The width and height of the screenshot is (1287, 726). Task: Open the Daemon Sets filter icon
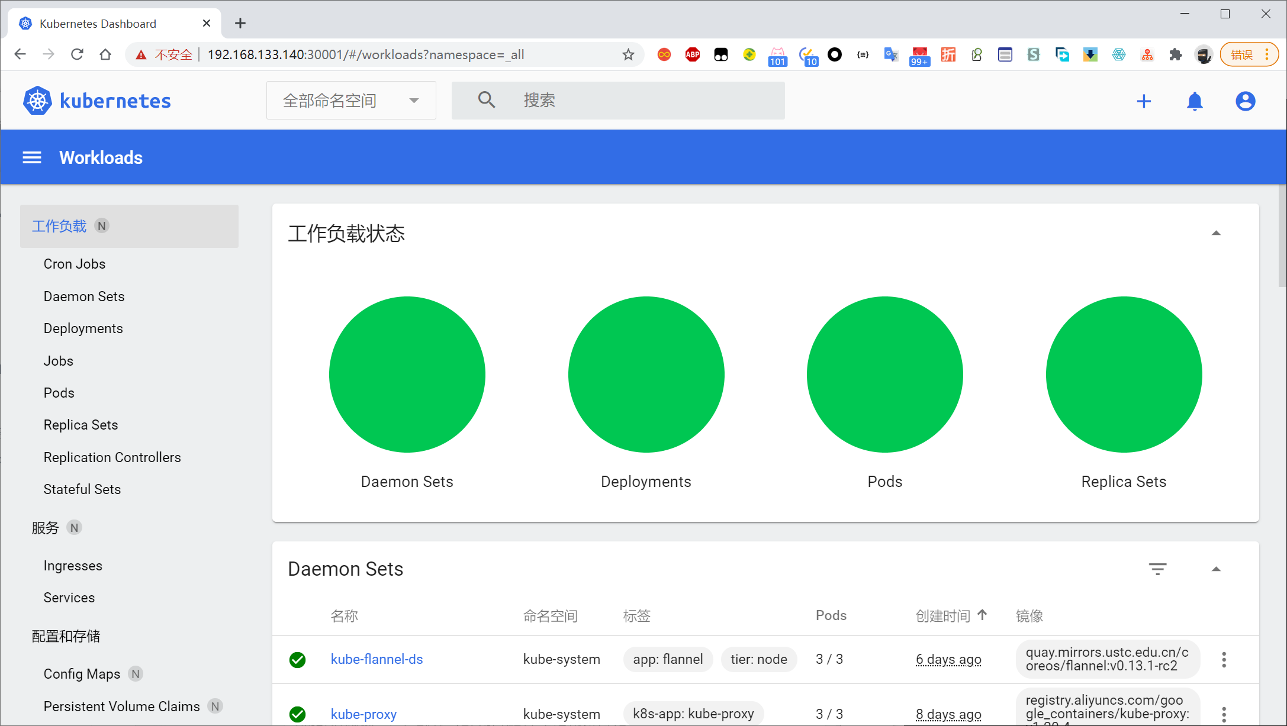pos(1157,569)
